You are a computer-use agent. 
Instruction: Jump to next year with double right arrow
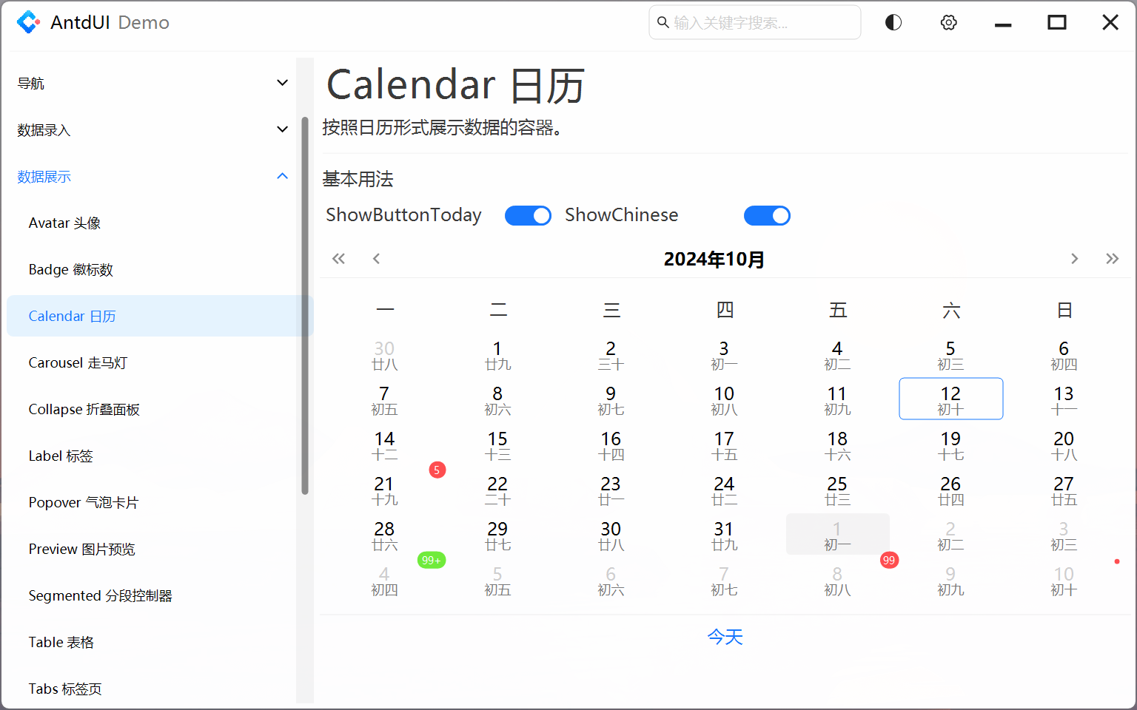coord(1112,258)
